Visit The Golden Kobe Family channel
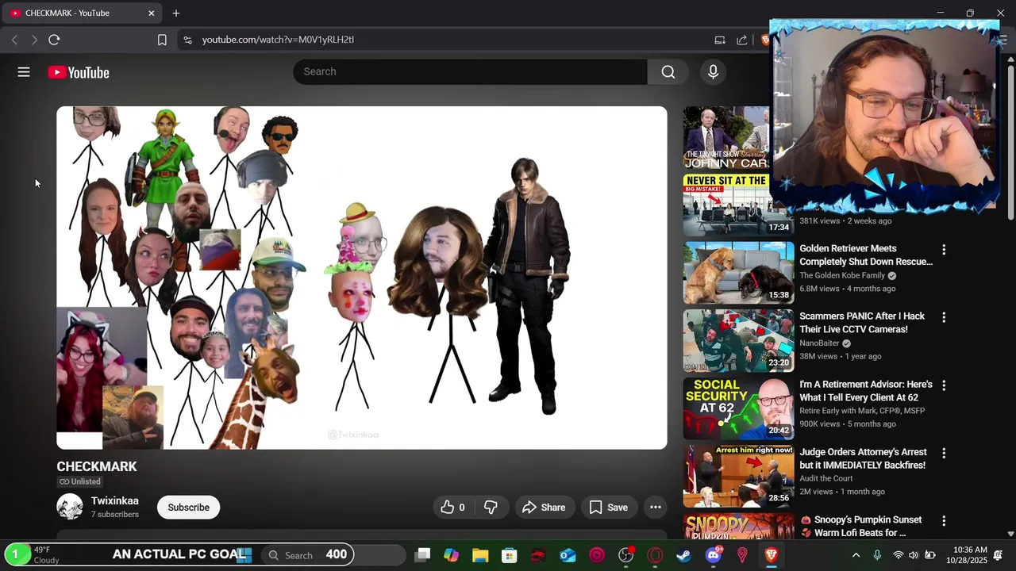The height and width of the screenshot is (571, 1016). [842, 276]
